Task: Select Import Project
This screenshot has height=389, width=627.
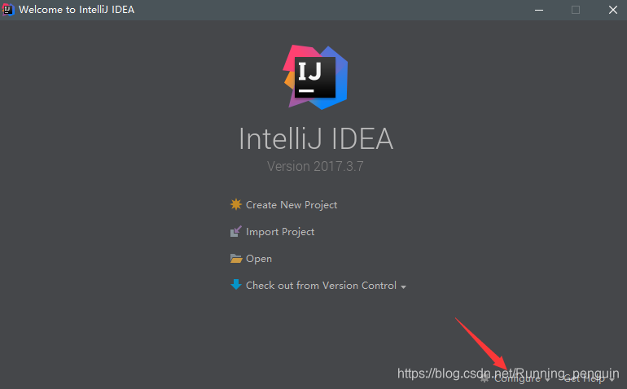Action: (280, 232)
